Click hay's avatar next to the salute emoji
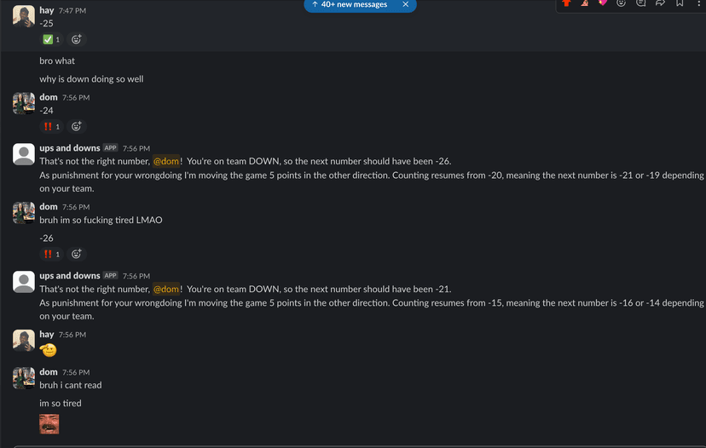This screenshot has height=448, width=706. tap(24, 341)
